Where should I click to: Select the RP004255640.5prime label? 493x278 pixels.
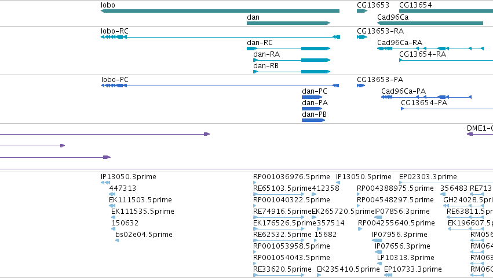(396, 223)
